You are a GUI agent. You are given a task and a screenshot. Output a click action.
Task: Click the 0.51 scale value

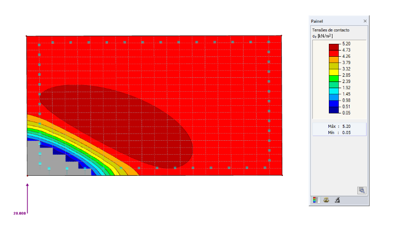[x=346, y=107]
